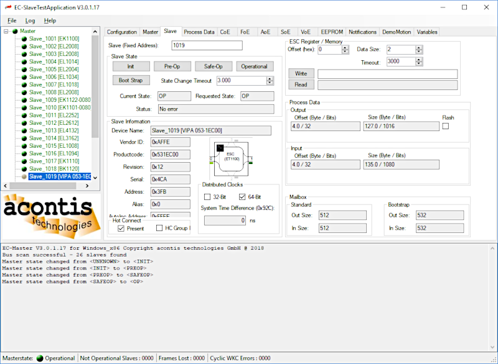Click the application icon in title bar
This screenshot has width=498, height=364.
[8, 7]
